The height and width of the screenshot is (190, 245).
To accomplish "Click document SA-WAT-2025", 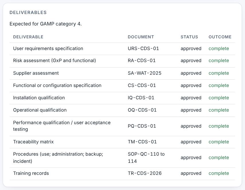I will pos(144,73).
